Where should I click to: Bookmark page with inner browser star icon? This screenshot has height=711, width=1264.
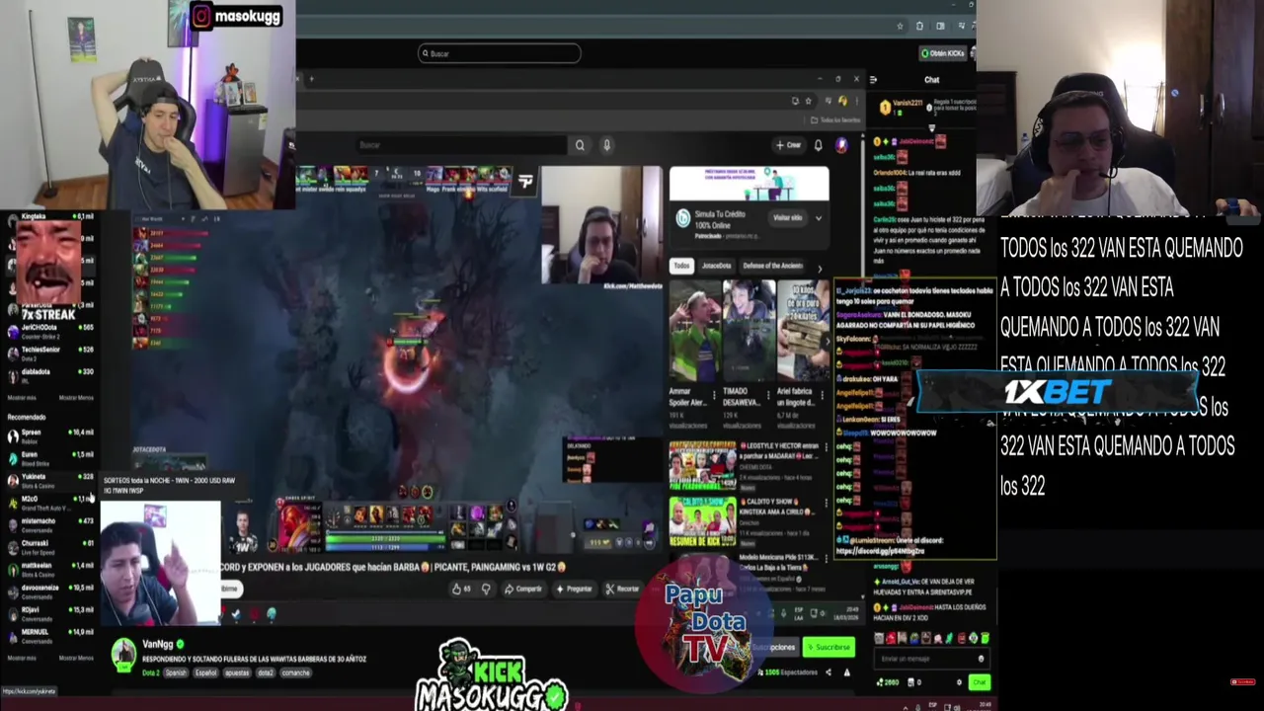(x=808, y=101)
